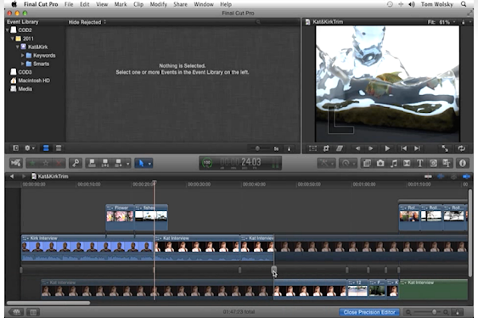478x318 pixels.
Task: Open the Enhancements magic wand menu
Action: point(326,164)
